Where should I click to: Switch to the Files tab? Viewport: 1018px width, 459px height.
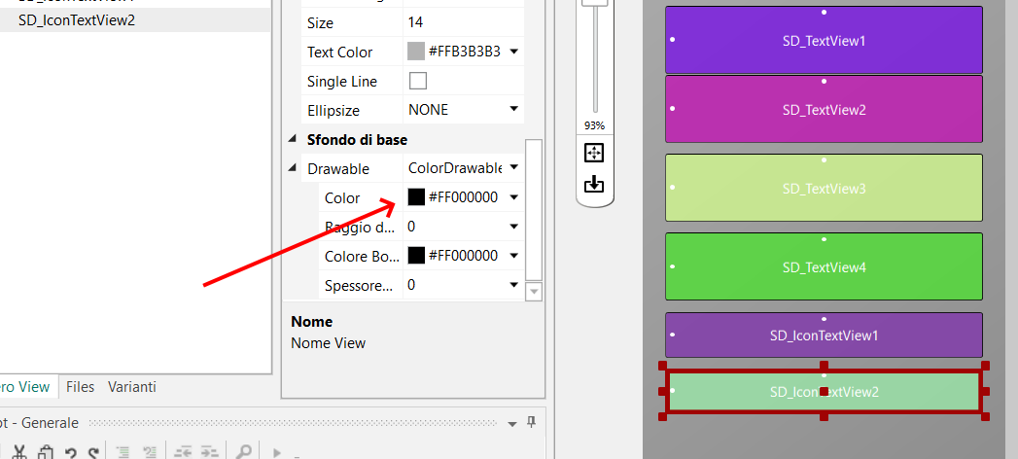coord(80,387)
